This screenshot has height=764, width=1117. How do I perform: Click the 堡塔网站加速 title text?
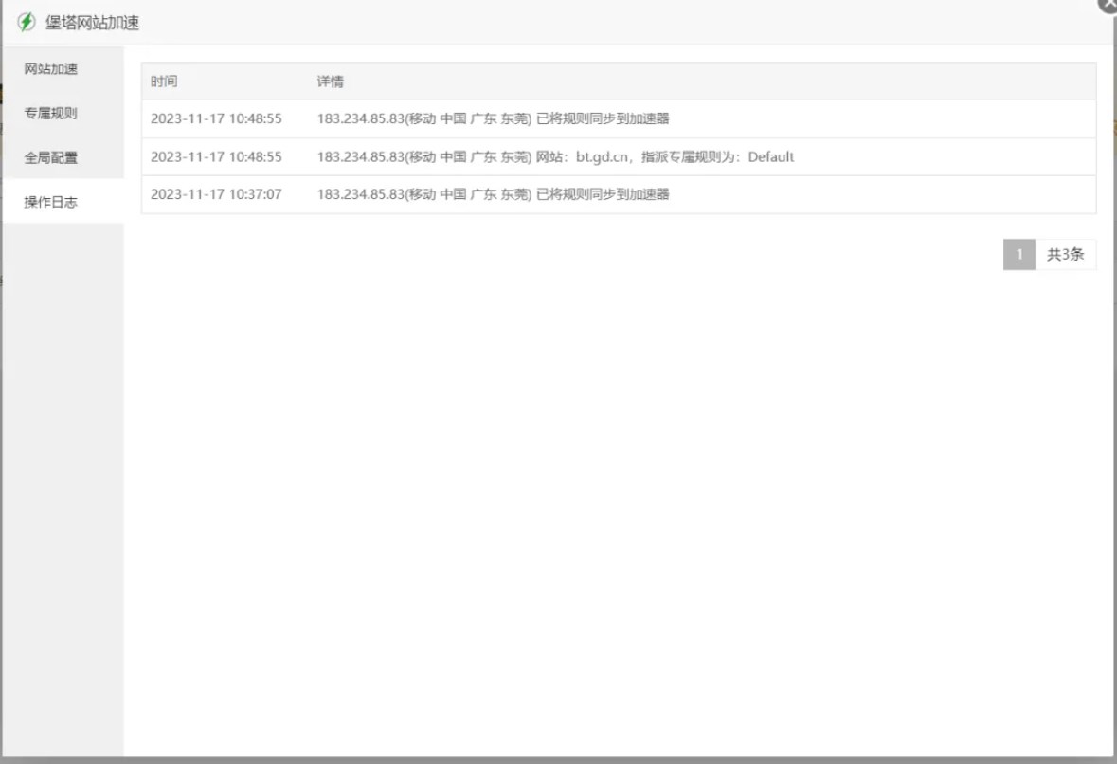[x=92, y=23]
